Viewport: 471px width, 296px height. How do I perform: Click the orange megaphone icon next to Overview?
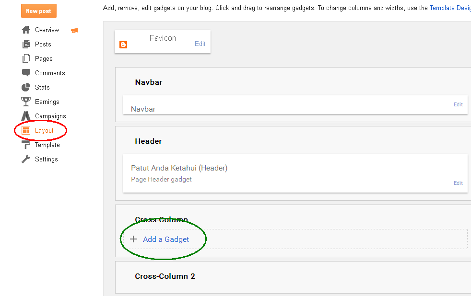pyautogui.click(x=74, y=30)
